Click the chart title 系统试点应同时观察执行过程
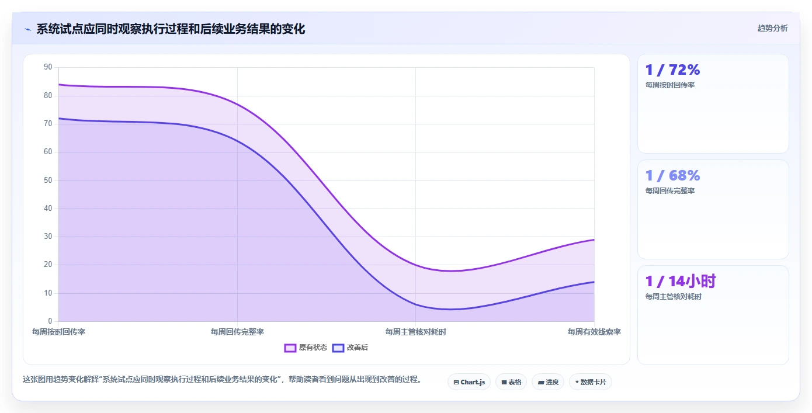The width and height of the screenshot is (812, 413). pyautogui.click(x=171, y=29)
